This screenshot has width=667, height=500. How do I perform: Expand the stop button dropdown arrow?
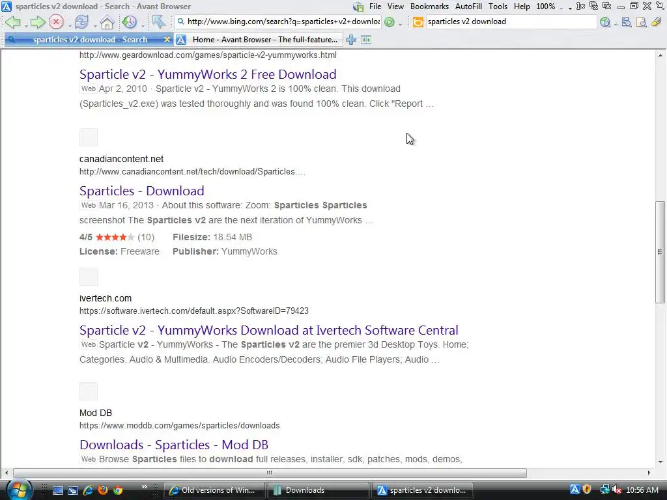(69, 26)
